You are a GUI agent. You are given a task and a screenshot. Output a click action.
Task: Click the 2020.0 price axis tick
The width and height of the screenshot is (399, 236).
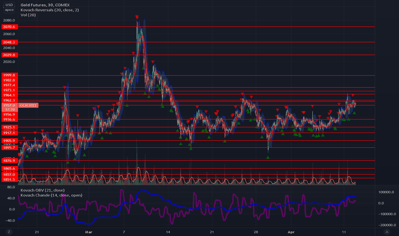tap(9, 61)
